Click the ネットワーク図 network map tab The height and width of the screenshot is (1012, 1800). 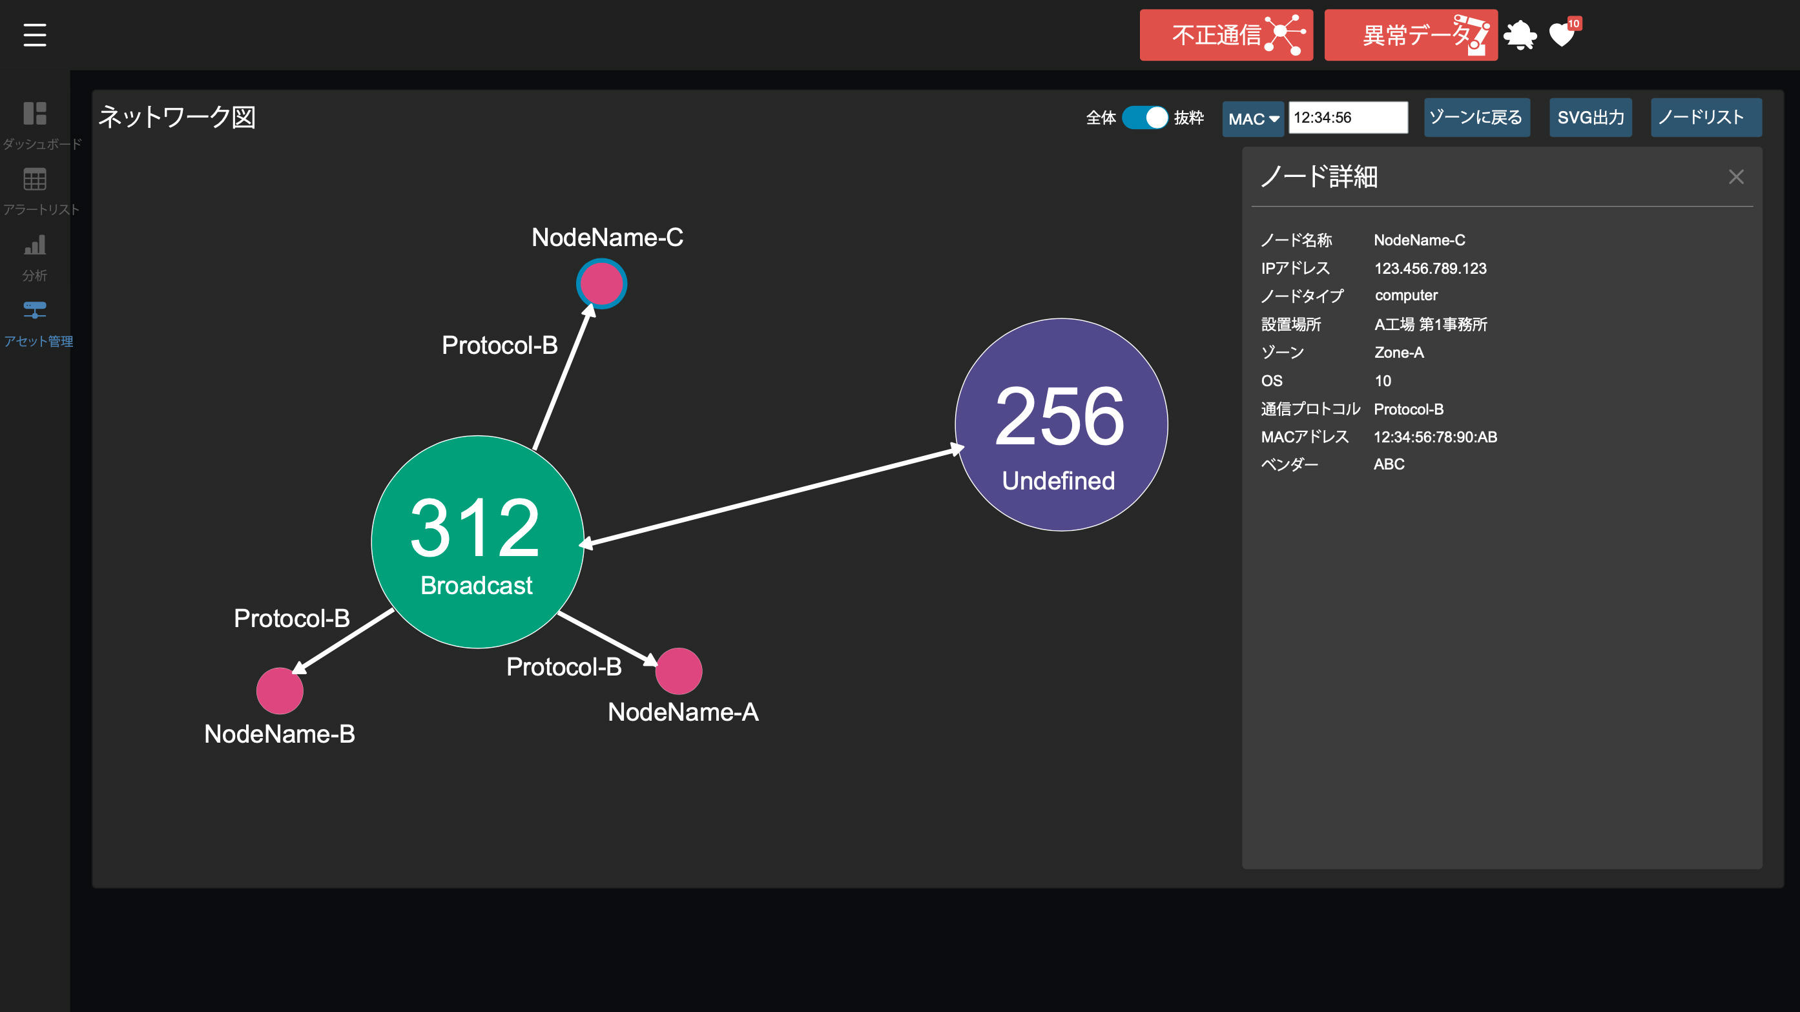(x=177, y=116)
